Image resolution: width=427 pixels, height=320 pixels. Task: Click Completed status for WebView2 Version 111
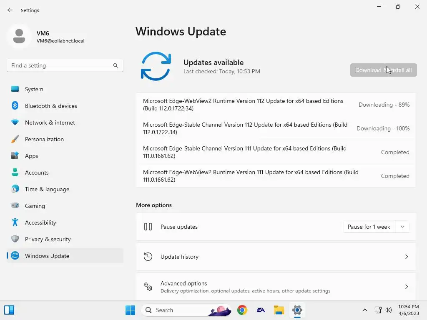[x=395, y=176]
